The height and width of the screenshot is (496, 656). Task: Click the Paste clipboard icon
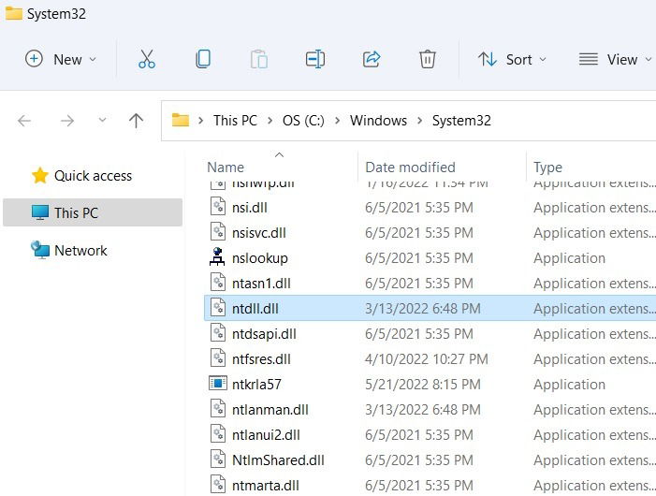259,59
